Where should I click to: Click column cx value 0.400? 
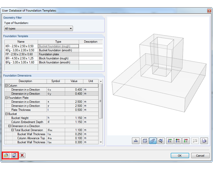coord(74,89)
